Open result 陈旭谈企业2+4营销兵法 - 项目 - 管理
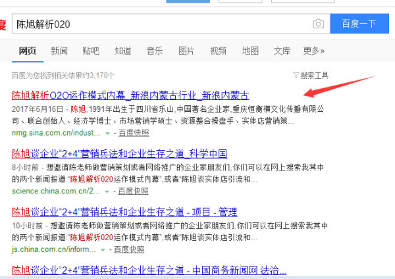This screenshot has width=395, height=279. click(x=124, y=212)
